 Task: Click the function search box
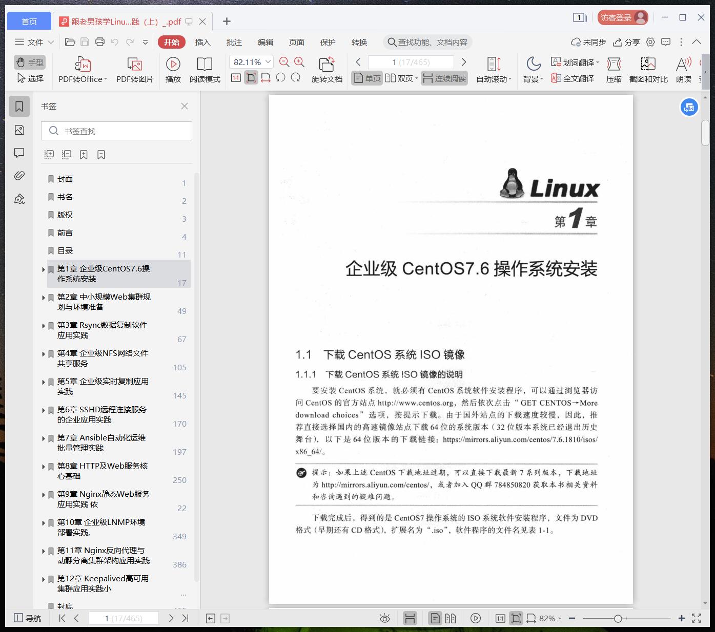click(x=427, y=42)
